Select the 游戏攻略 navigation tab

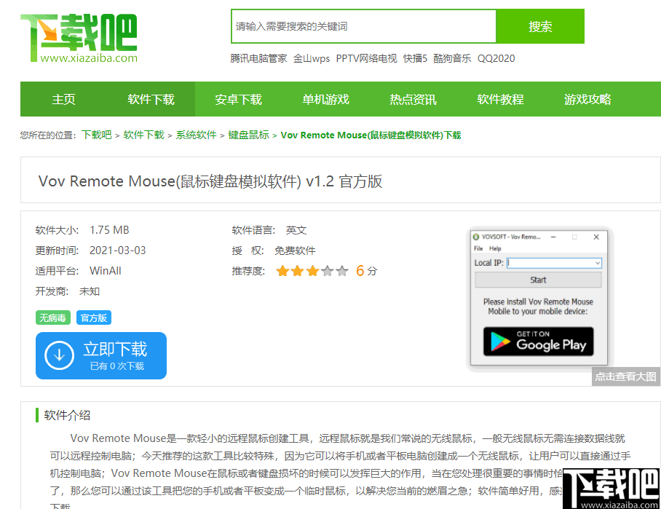click(587, 99)
